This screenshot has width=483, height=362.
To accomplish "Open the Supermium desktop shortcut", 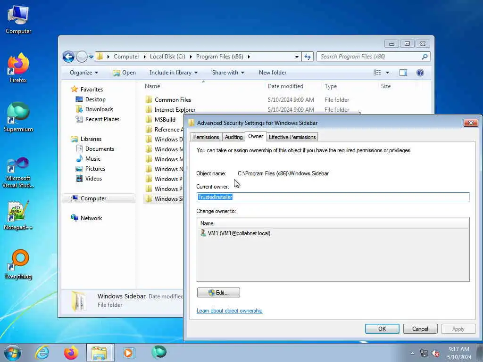I will point(18,117).
